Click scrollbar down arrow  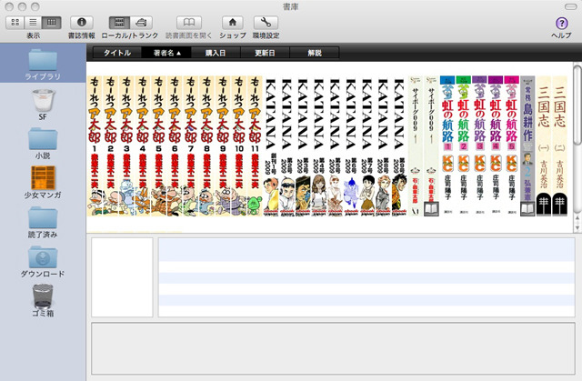pyautogui.click(x=577, y=227)
